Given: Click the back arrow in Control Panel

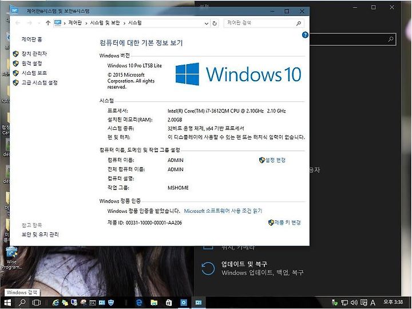Looking at the screenshot, I should coord(18,23).
